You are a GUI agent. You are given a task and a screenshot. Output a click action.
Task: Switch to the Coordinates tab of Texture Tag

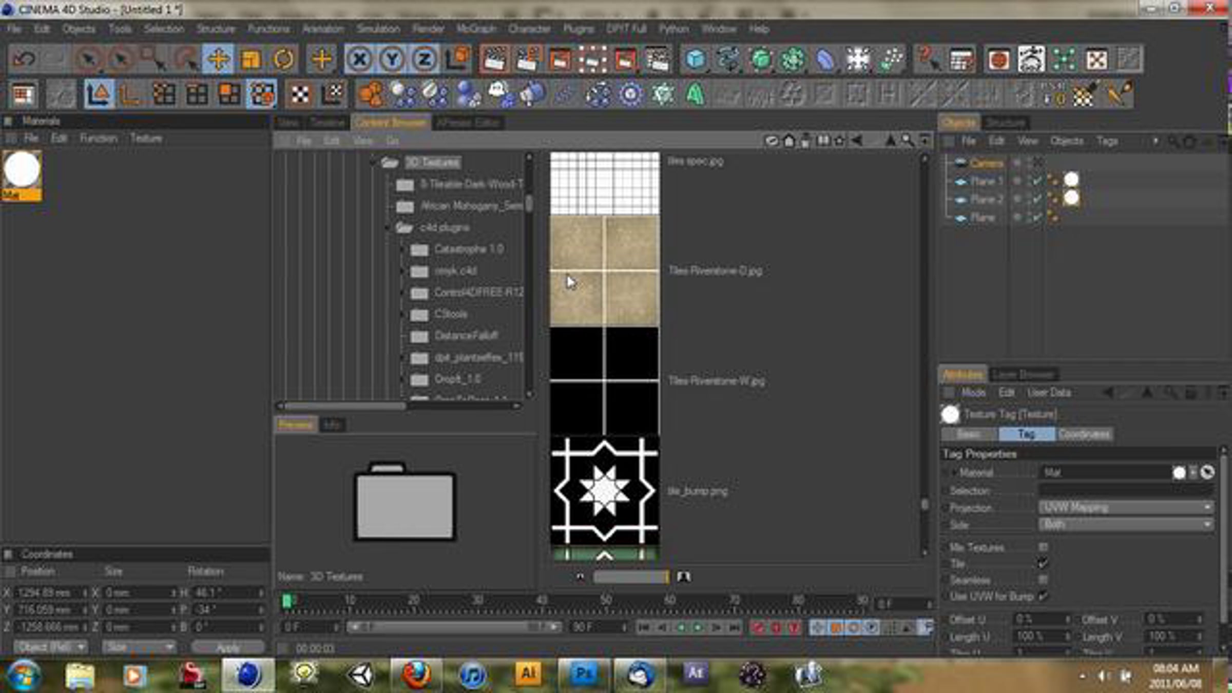1084,434
